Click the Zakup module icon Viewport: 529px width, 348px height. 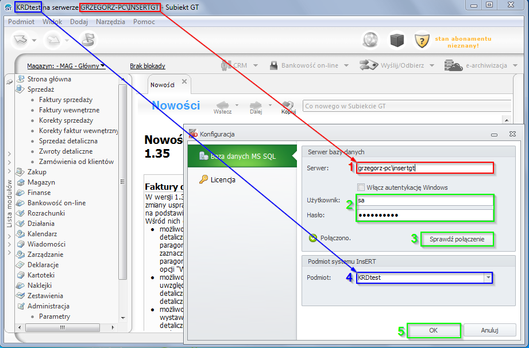point(20,172)
